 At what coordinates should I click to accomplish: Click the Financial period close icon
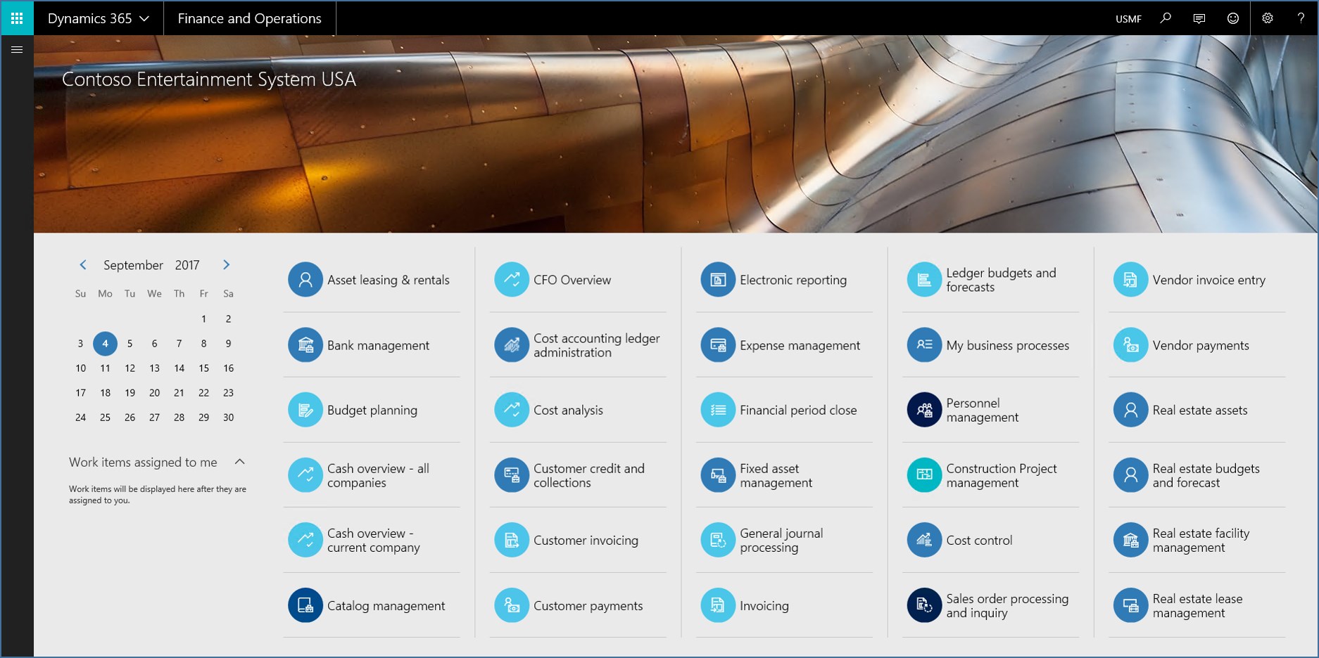[718, 410]
